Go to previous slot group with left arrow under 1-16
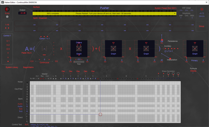Screen dimensions: 209x127 pos(6,28)
